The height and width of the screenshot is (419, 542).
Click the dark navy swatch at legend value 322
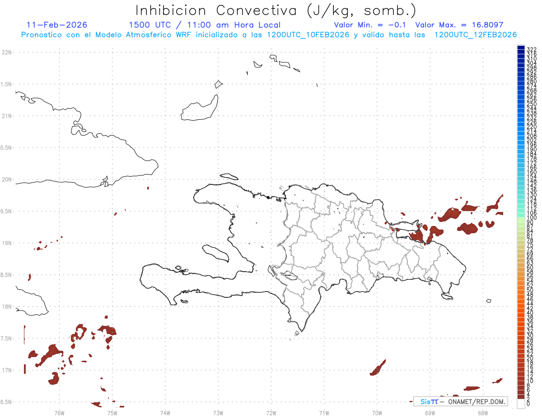(x=521, y=48)
